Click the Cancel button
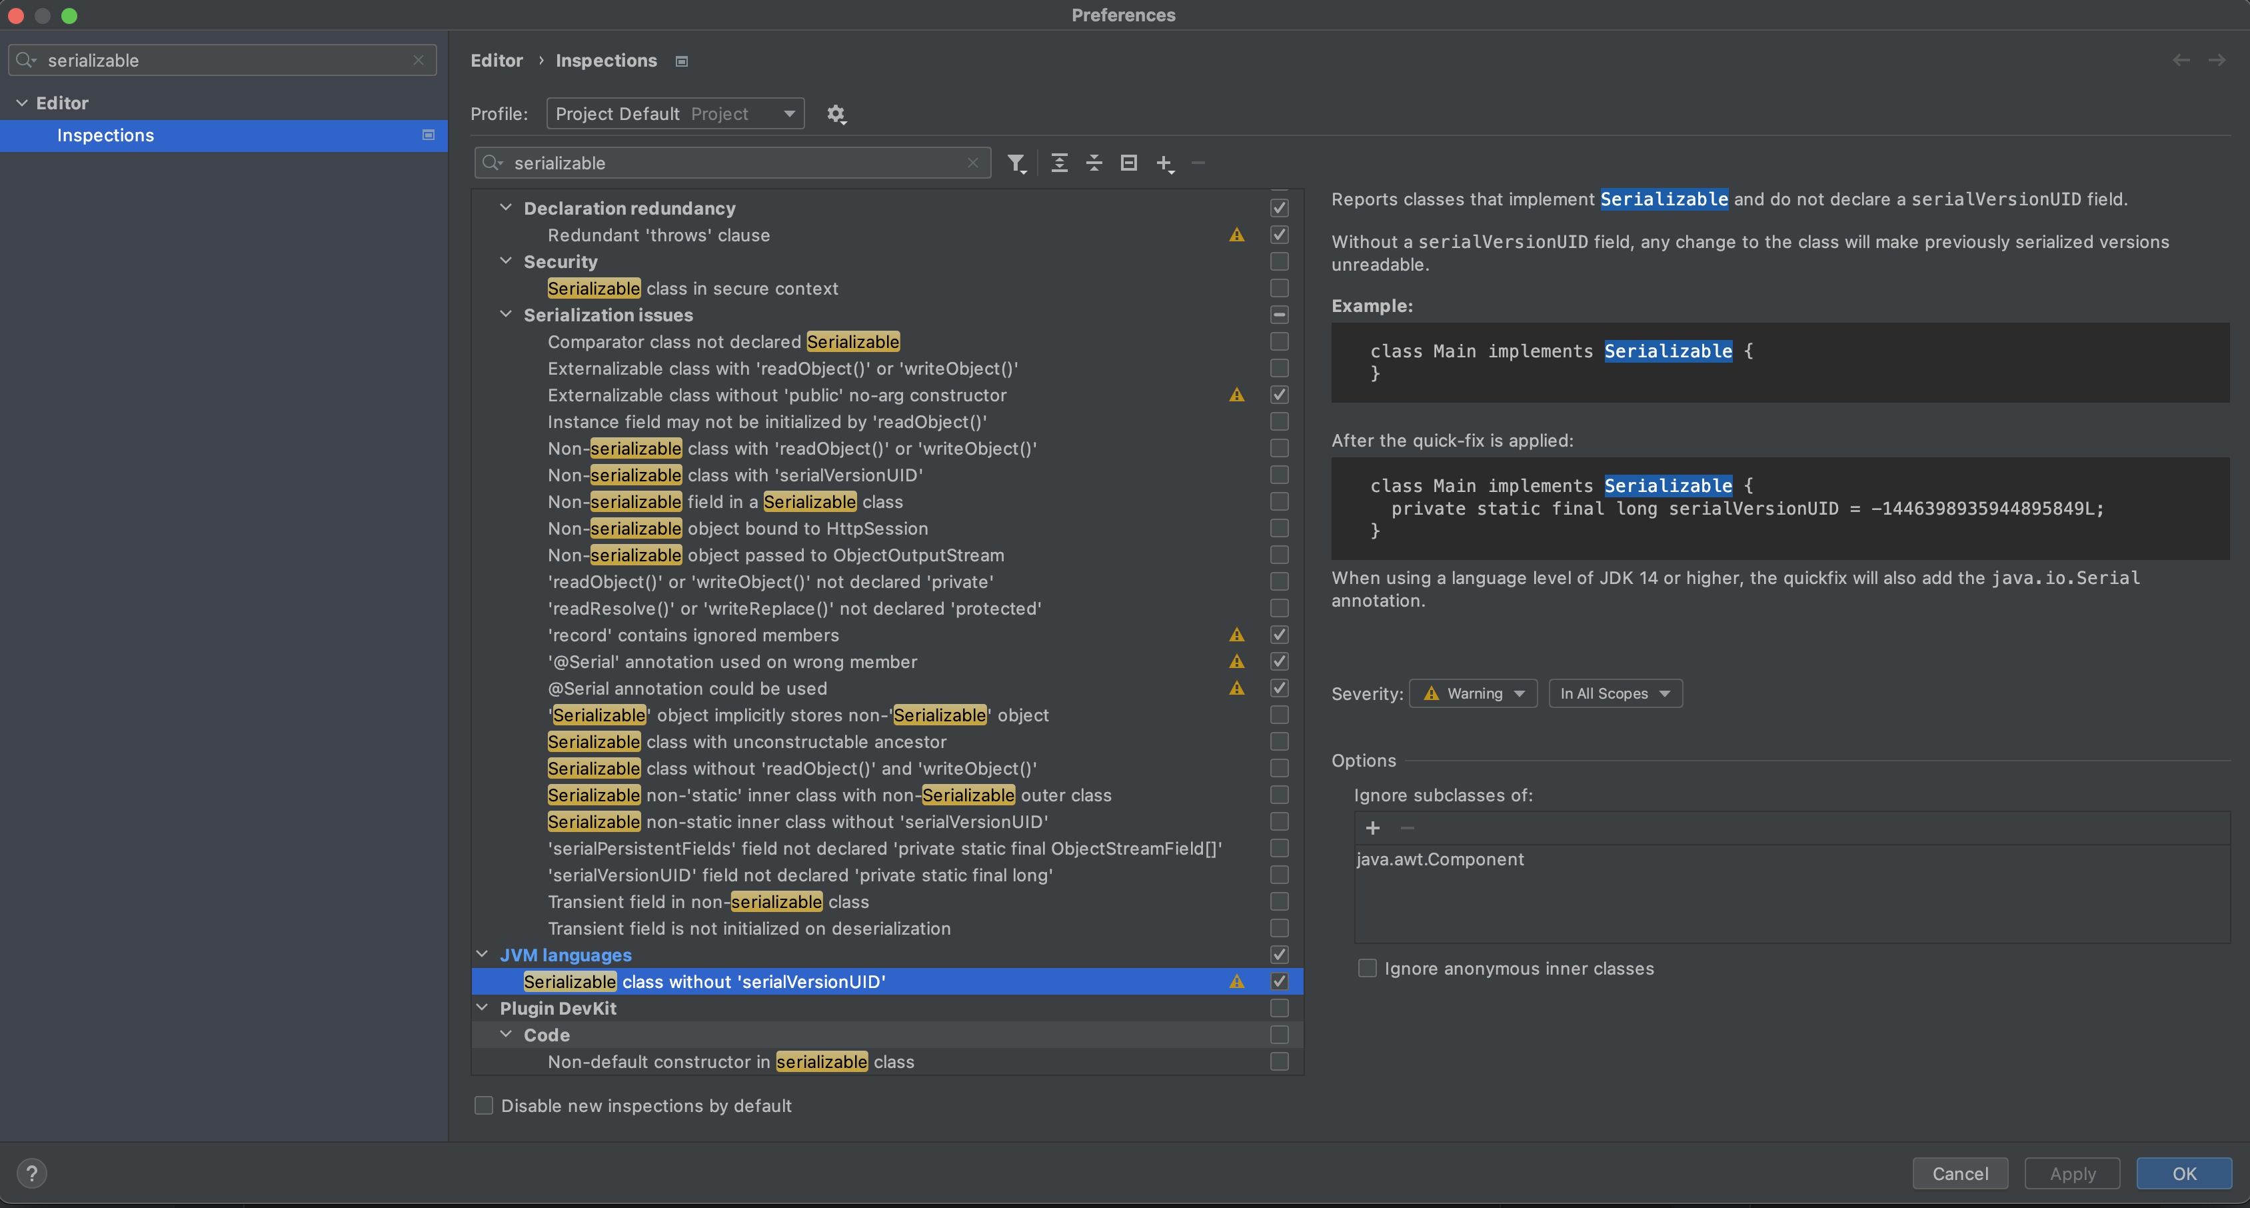The width and height of the screenshot is (2250, 1208). point(1959,1173)
